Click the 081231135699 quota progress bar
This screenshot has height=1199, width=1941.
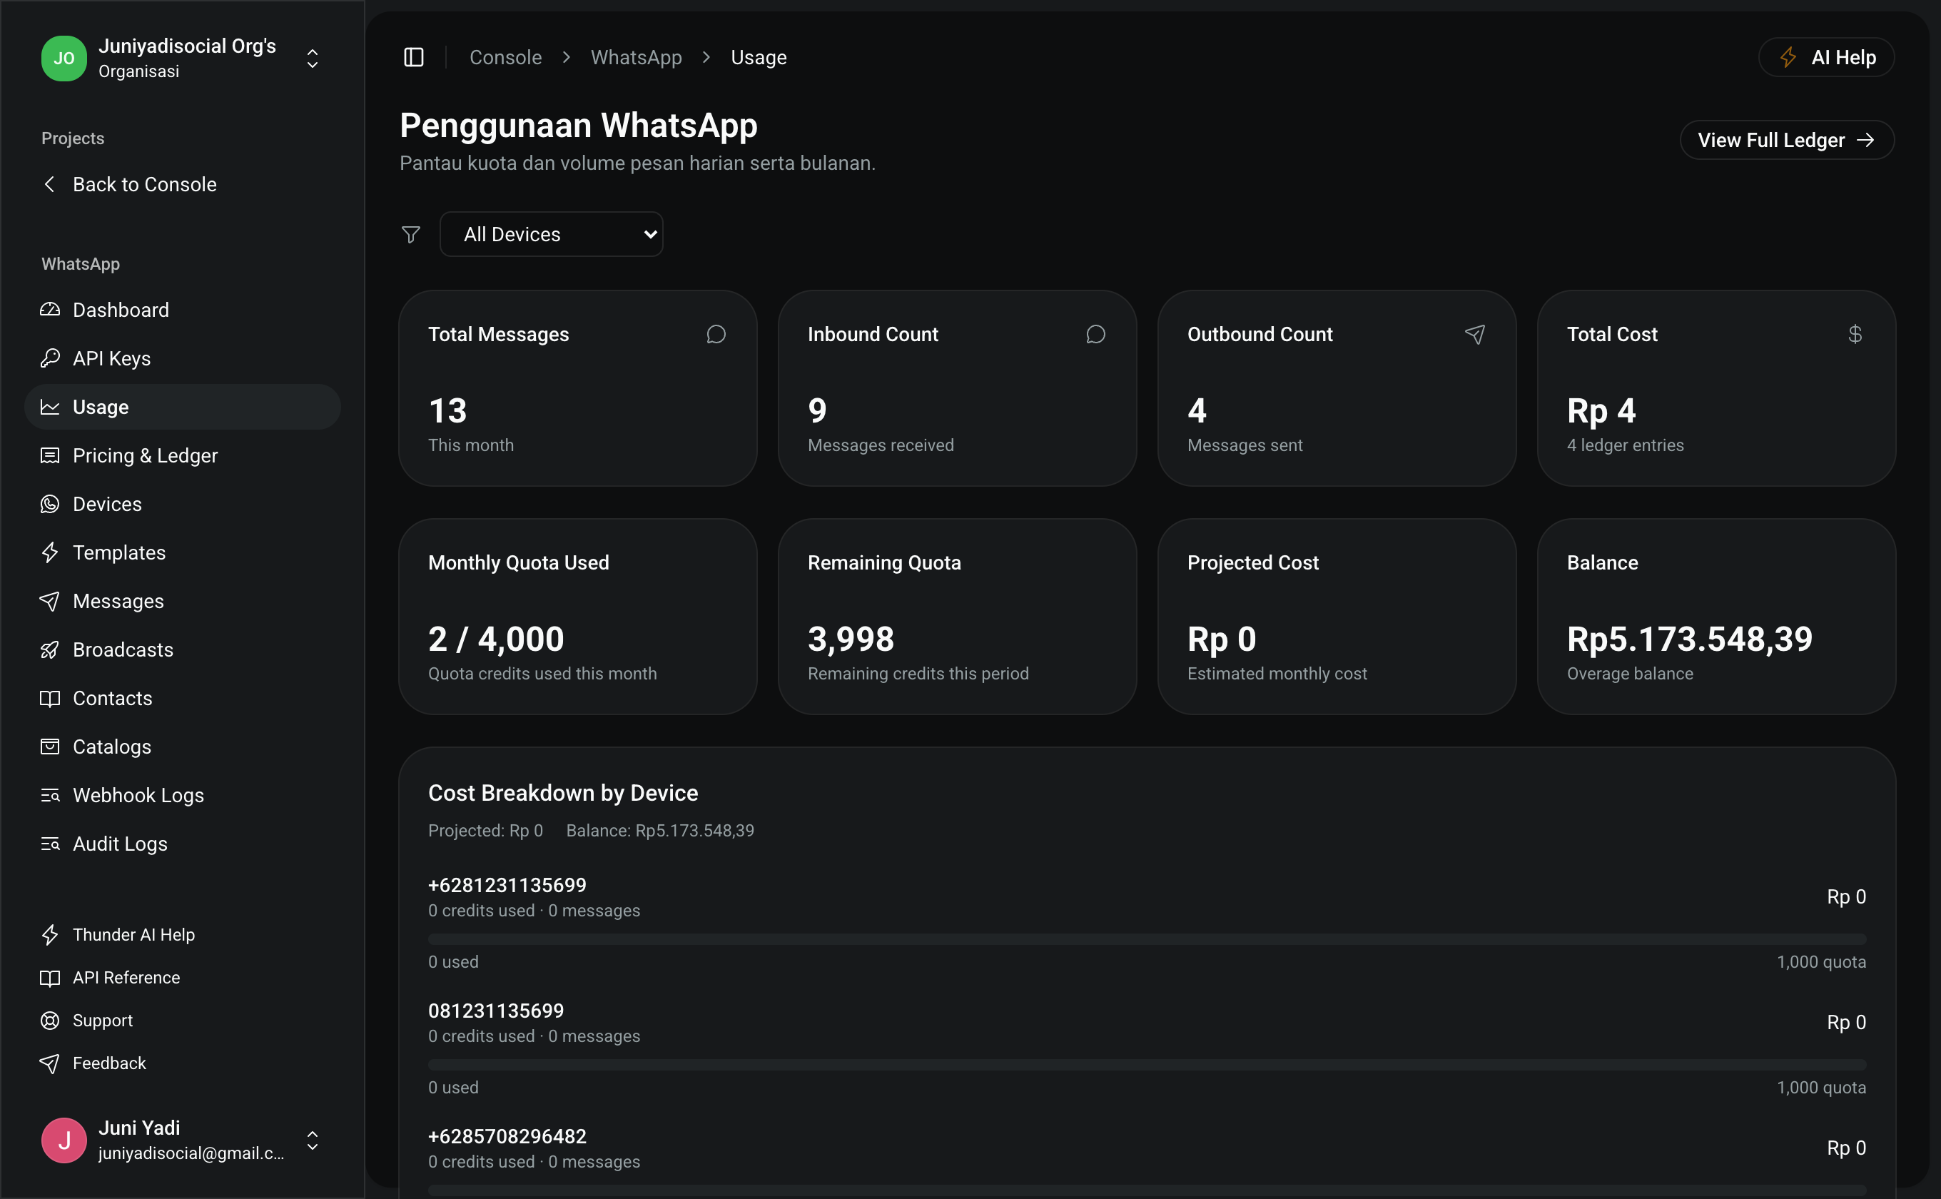(1147, 1065)
